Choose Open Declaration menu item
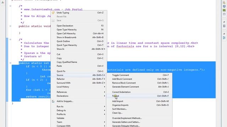The height and width of the screenshot is (127, 227). click(79, 26)
